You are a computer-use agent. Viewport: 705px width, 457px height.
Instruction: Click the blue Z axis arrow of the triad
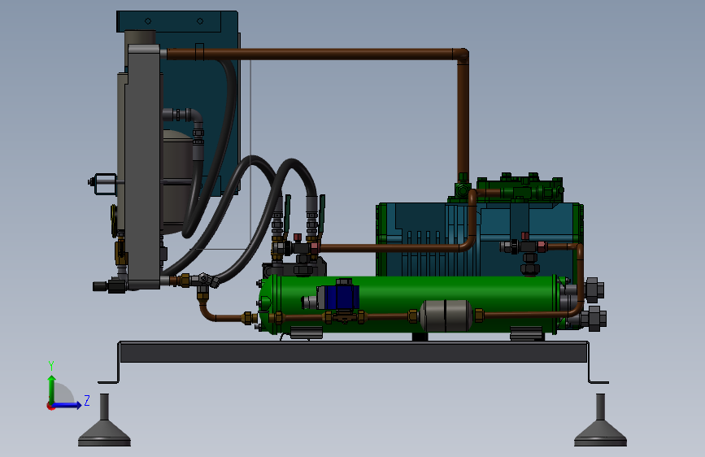(67, 405)
